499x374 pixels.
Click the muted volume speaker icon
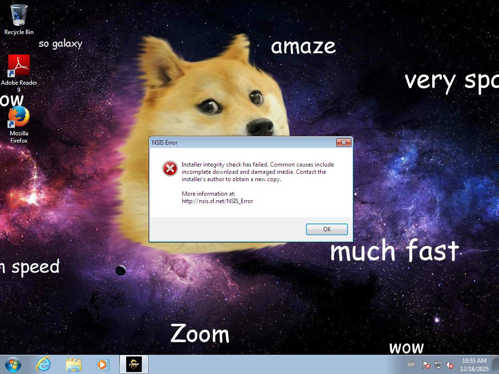tap(450, 365)
